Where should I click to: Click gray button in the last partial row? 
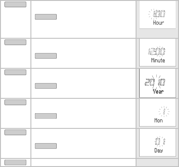point(15,162)
